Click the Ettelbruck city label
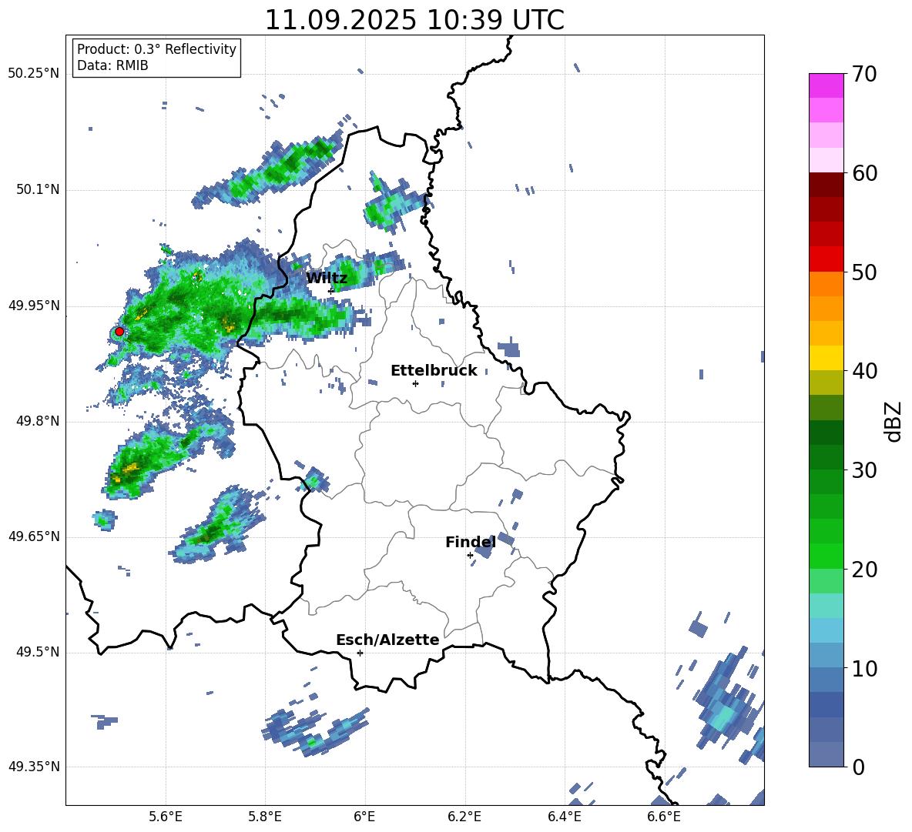The width and height of the screenshot is (912, 832). pos(434,371)
